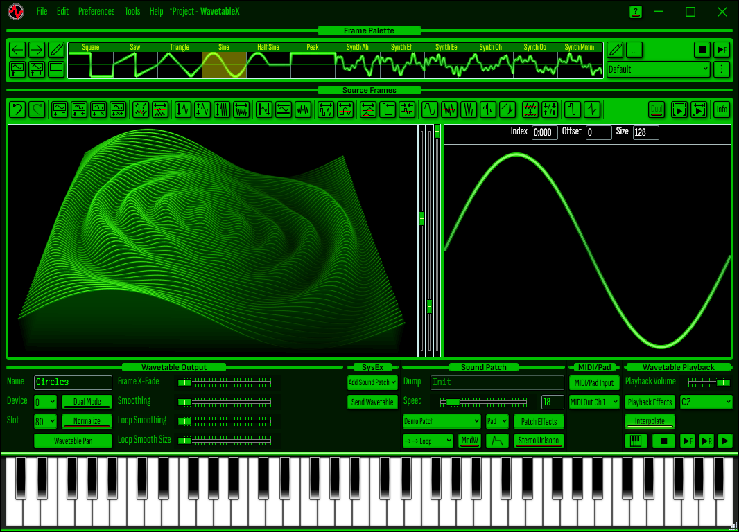Toggle Dual Mode in Wavetable Output

87,402
